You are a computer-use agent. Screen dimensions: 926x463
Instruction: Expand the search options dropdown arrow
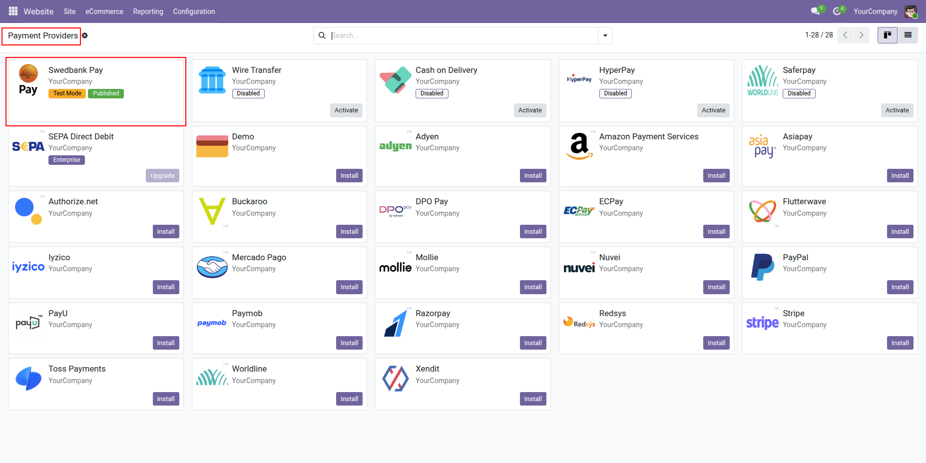605,35
